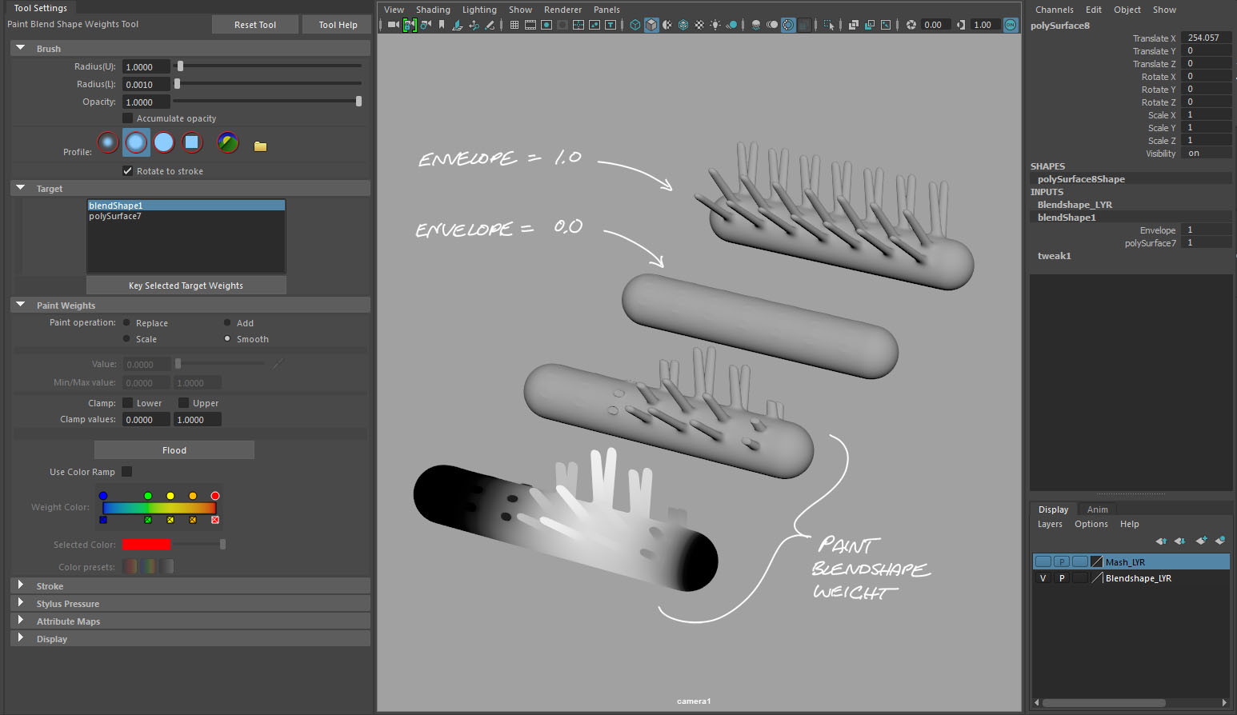Select the square brush profile
The height and width of the screenshot is (715, 1237).
point(192,142)
